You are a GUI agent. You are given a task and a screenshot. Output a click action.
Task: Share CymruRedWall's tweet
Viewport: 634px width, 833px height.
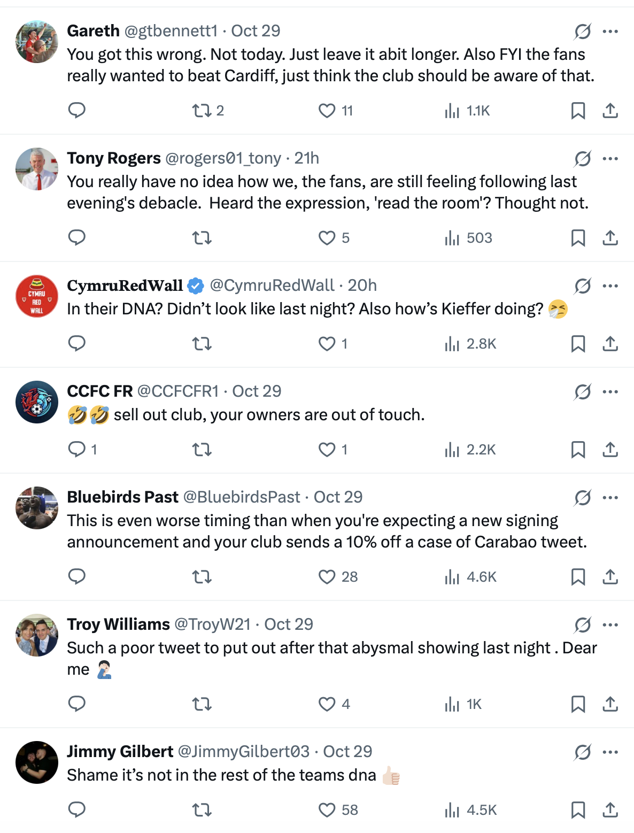pyautogui.click(x=610, y=344)
